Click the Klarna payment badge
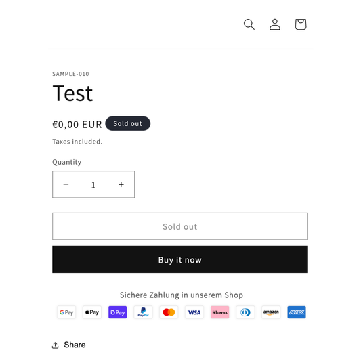This screenshot has width=361, height=361. (x=220, y=312)
